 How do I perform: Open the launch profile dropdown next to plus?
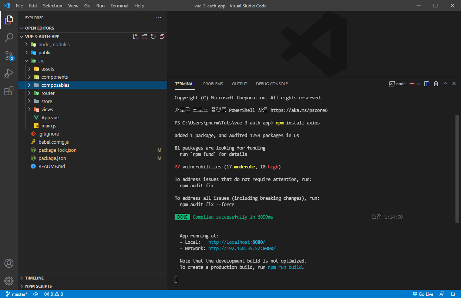[x=418, y=84]
